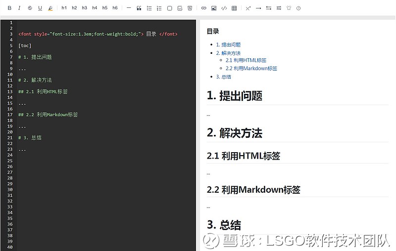Insert an image
This screenshot has height=251, width=396.
coord(214,8)
